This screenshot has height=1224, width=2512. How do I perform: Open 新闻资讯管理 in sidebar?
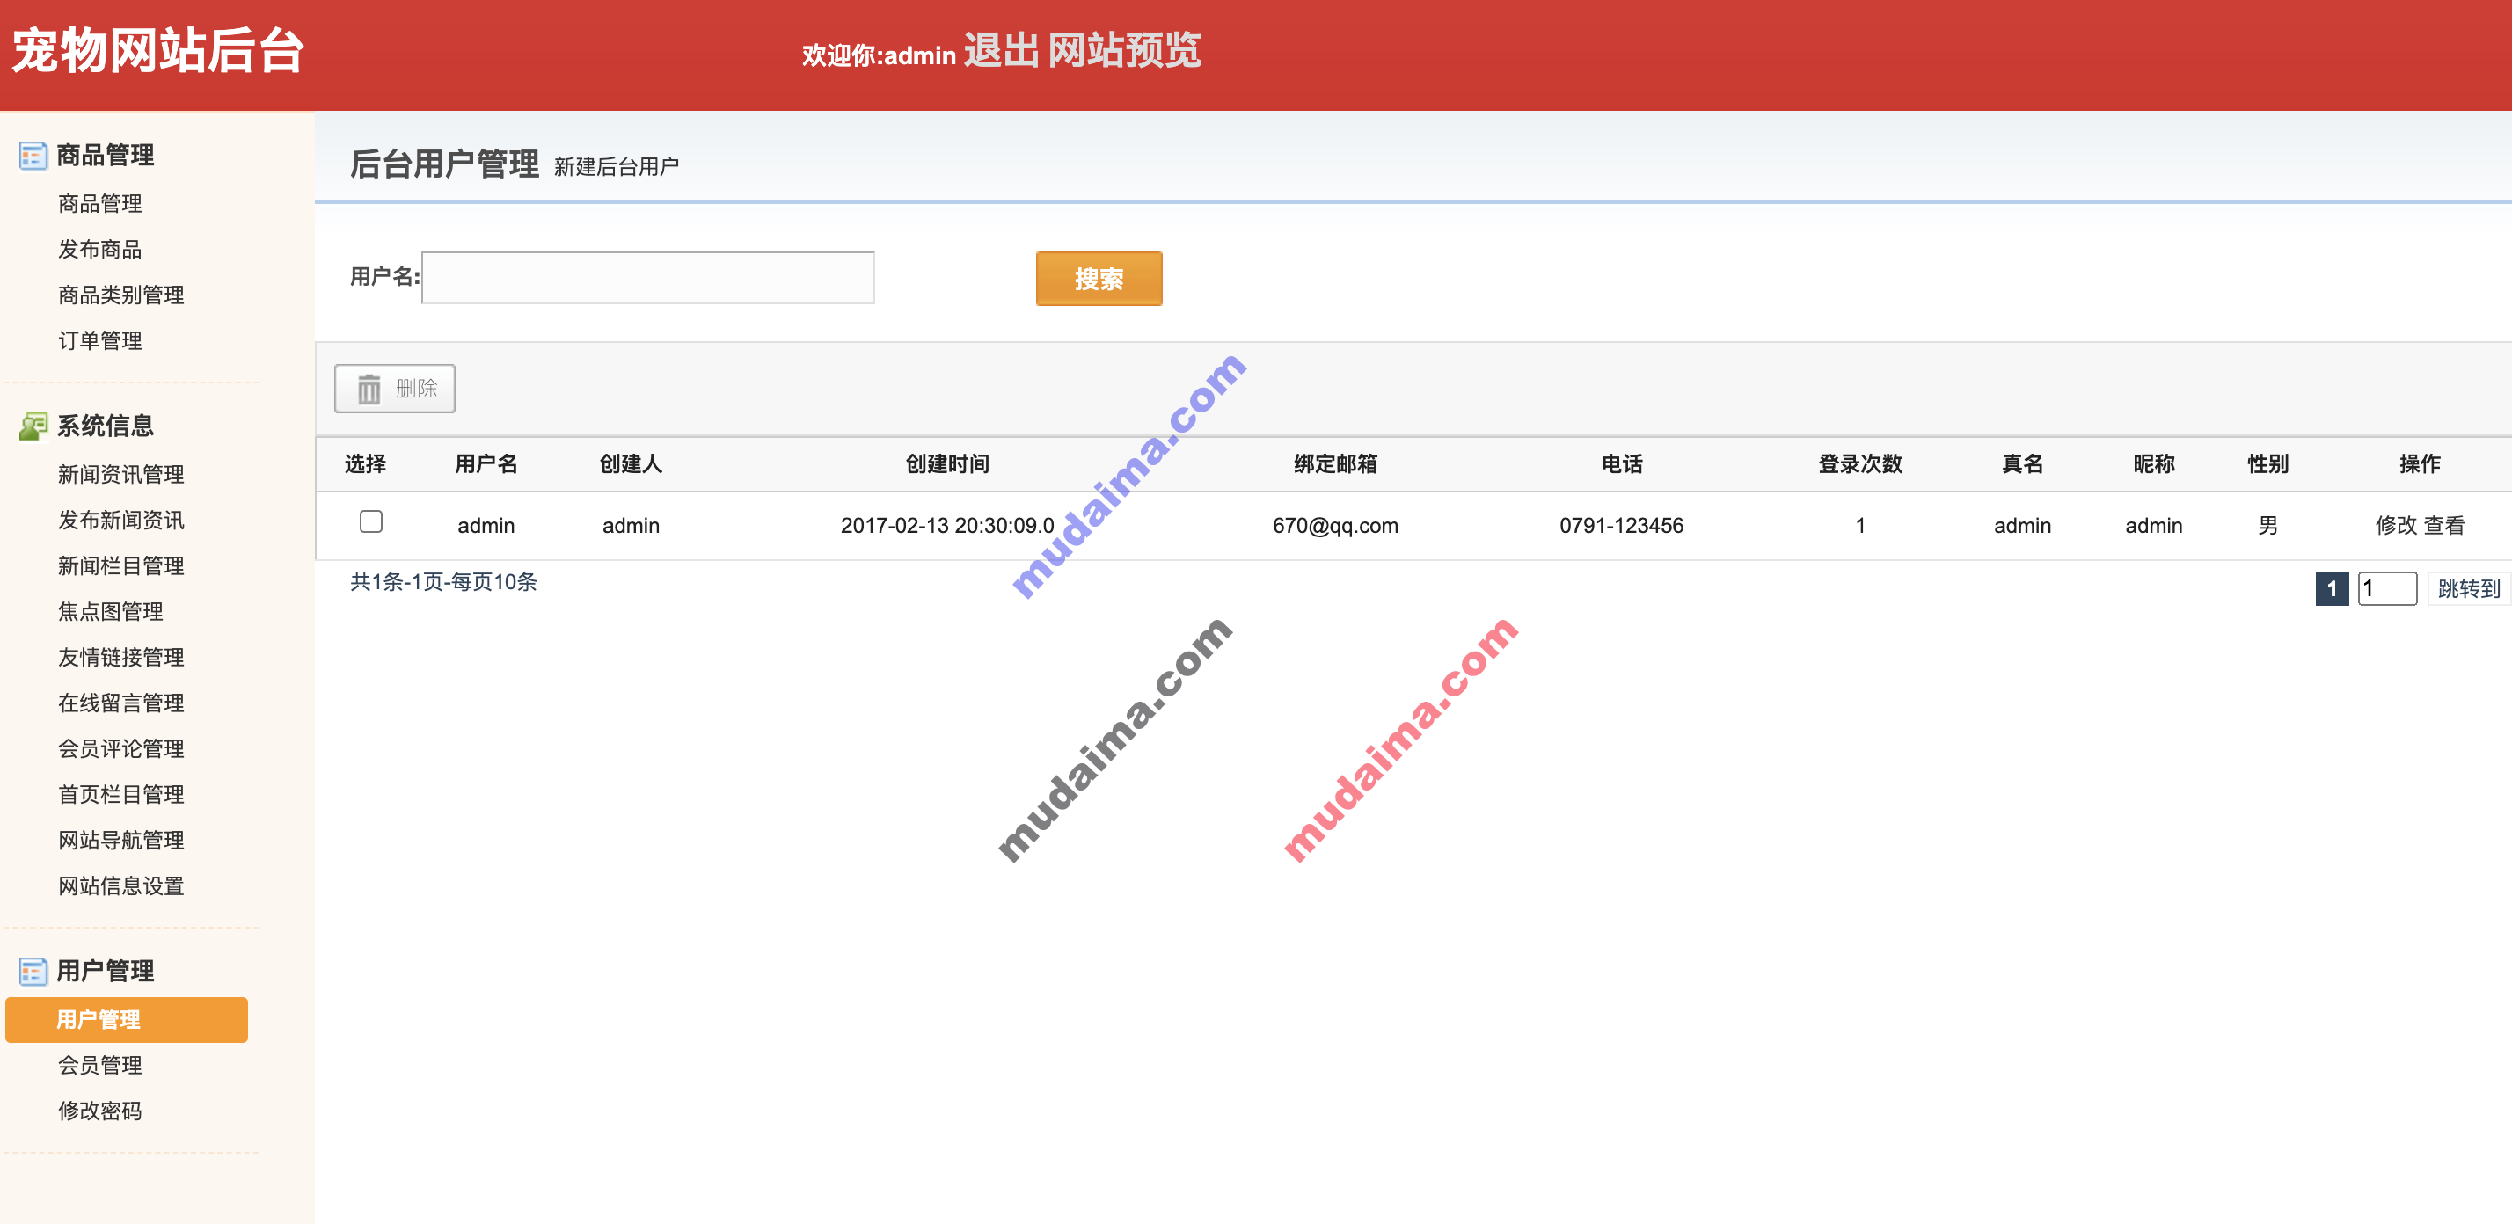120,475
